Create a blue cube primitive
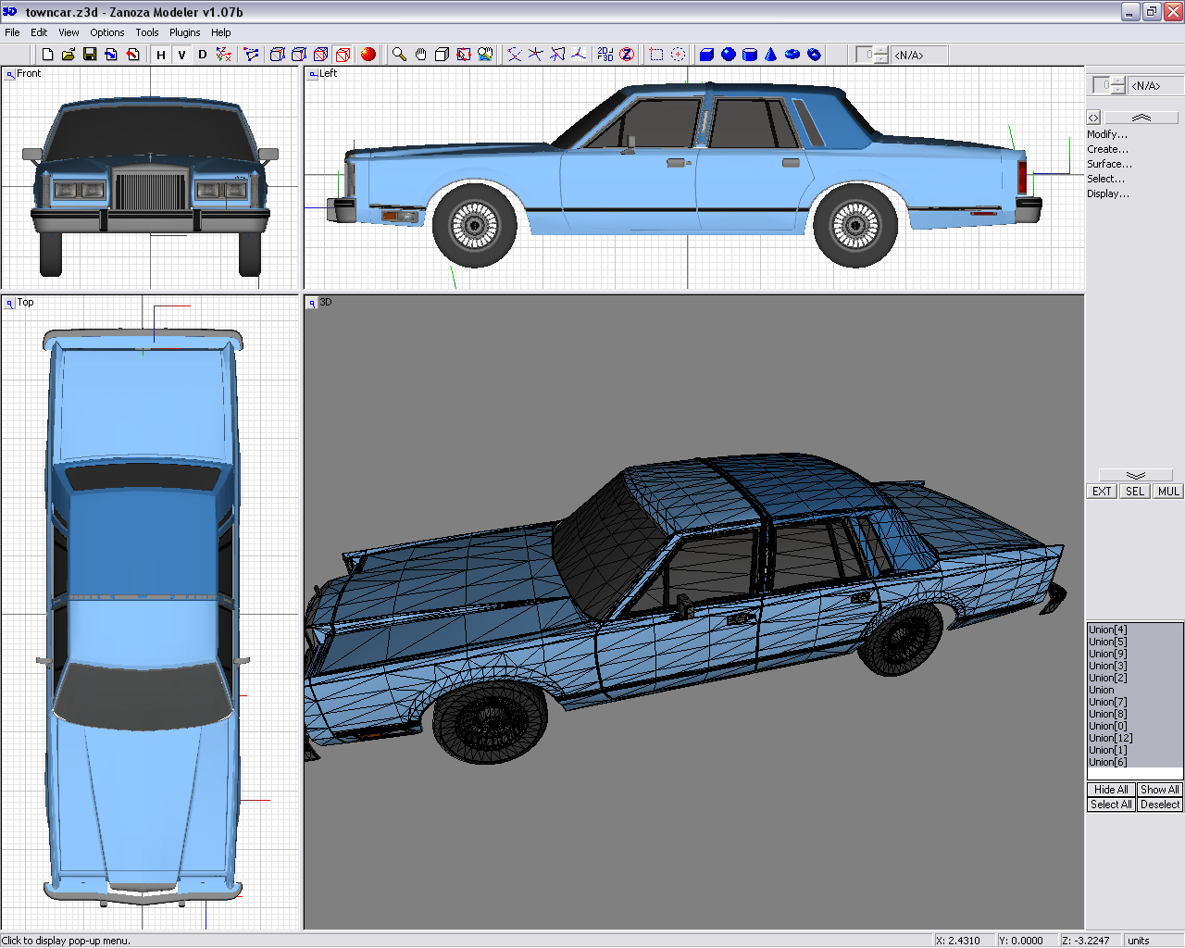 [x=706, y=55]
